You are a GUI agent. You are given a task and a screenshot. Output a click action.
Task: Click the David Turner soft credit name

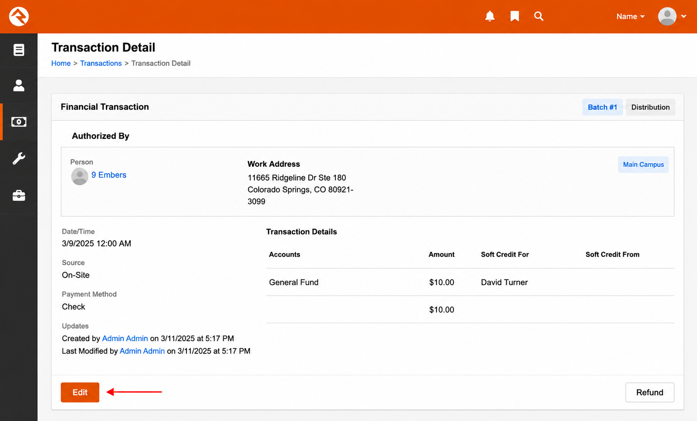(504, 282)
